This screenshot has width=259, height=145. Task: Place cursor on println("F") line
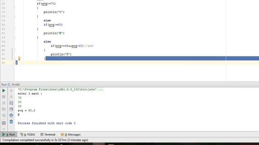61,54
